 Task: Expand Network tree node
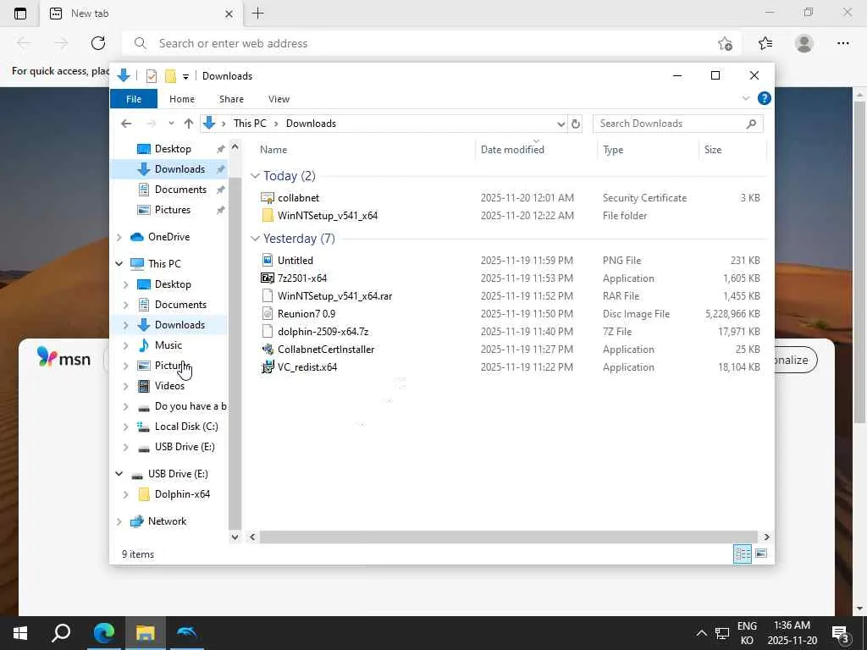pyautogui.click(x=119, y=521)
